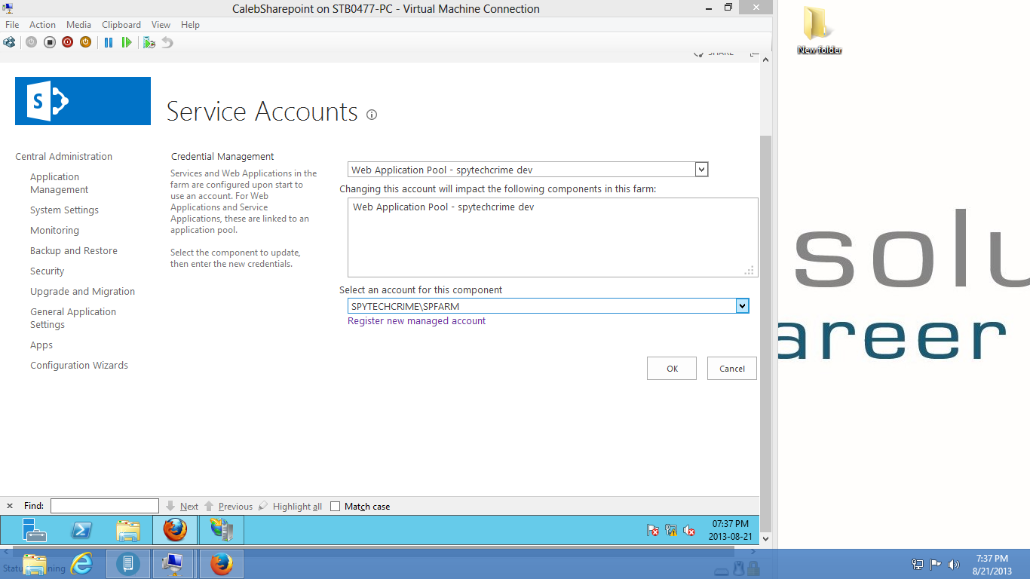
Task: Click Highlight all in the Find bar
Action: pos(291,507)
